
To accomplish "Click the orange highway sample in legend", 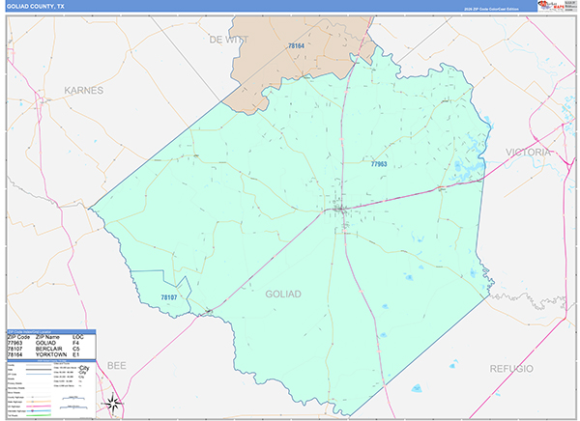I will pyautogui.click(x=39, y=402).
